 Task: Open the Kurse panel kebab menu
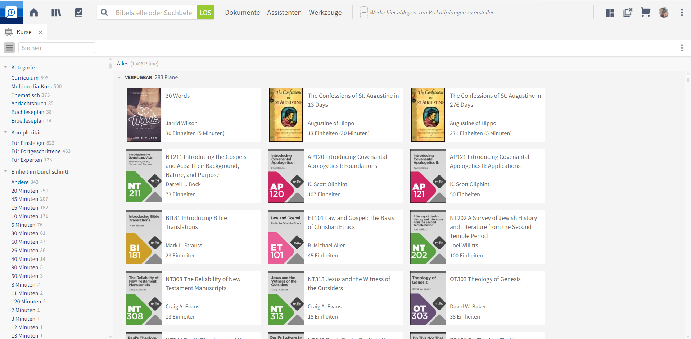(x=682, y=48)
